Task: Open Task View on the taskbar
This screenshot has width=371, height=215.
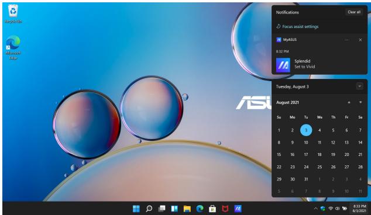Action: tap(162, 209)
